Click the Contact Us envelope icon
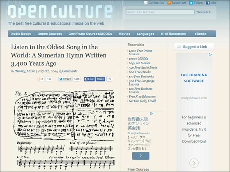230x172 pixels. click(x=146, y=3)
